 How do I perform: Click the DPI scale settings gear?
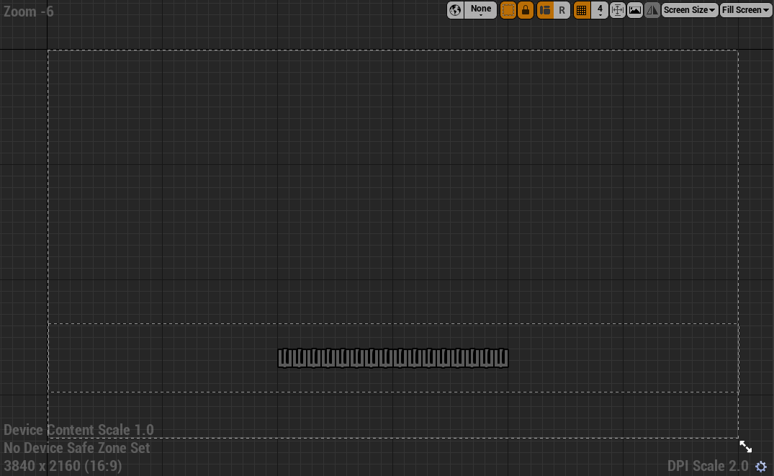coord(761,466)
